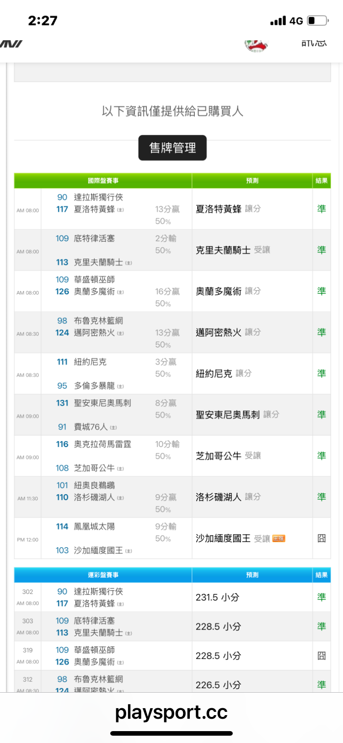The image size is (343, 743).
Task: Select the 國際盤賽事 table header
Action: (x=103, y=181)
